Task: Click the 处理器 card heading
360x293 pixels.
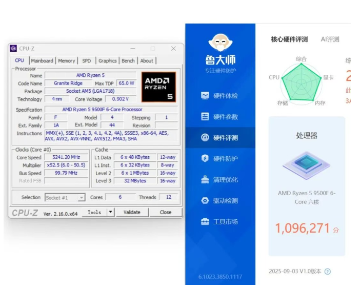Action: [x=307, y=136]
